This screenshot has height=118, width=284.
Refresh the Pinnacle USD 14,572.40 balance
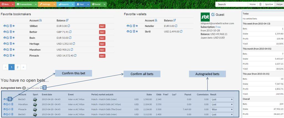pyautogui.click(x=75, y=55)
